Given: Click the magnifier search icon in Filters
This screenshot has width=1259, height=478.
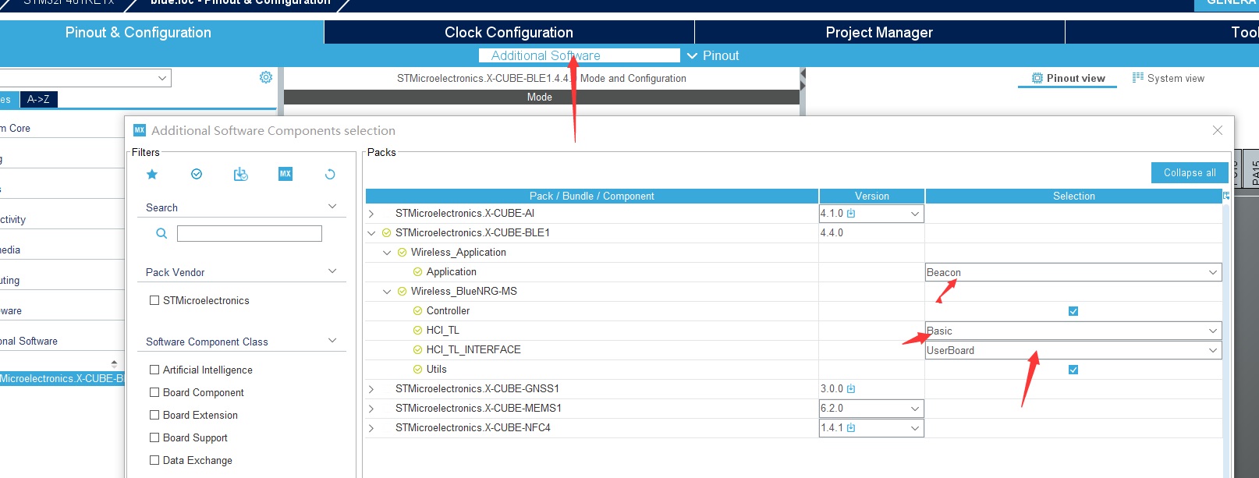Looking at the screenshot, I should [x=161, y=233].
